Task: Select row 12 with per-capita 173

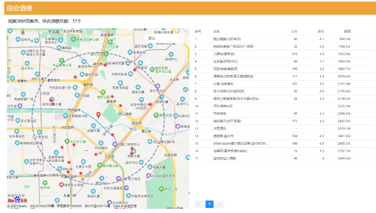Action: point(283,121)
